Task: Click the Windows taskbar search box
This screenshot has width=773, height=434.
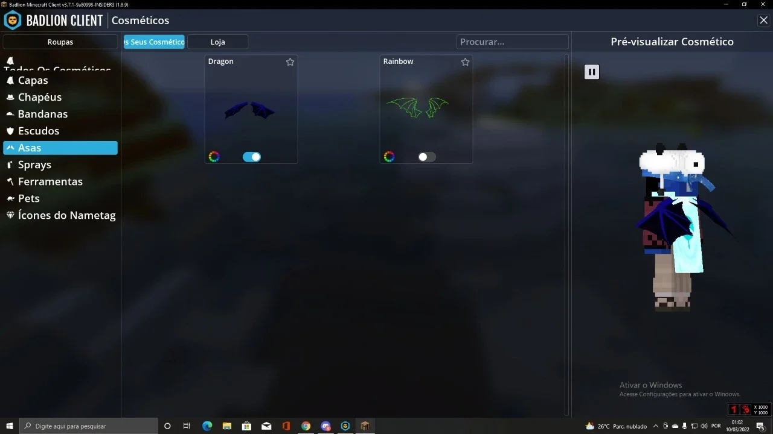Action: point(88,426)
